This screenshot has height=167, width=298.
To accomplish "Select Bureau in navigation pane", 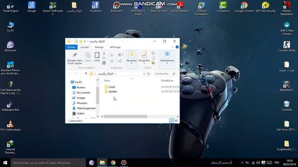I will (x=79, y=87).
